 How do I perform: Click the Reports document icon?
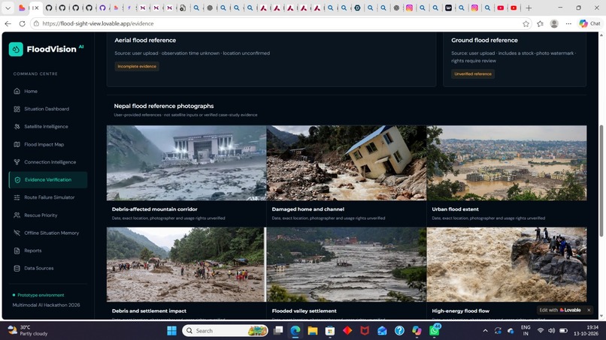17,251
